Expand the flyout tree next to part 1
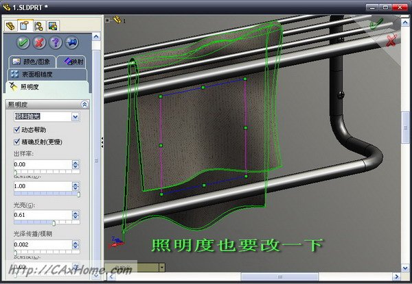 pyautogui.click(x=107, y=20)
